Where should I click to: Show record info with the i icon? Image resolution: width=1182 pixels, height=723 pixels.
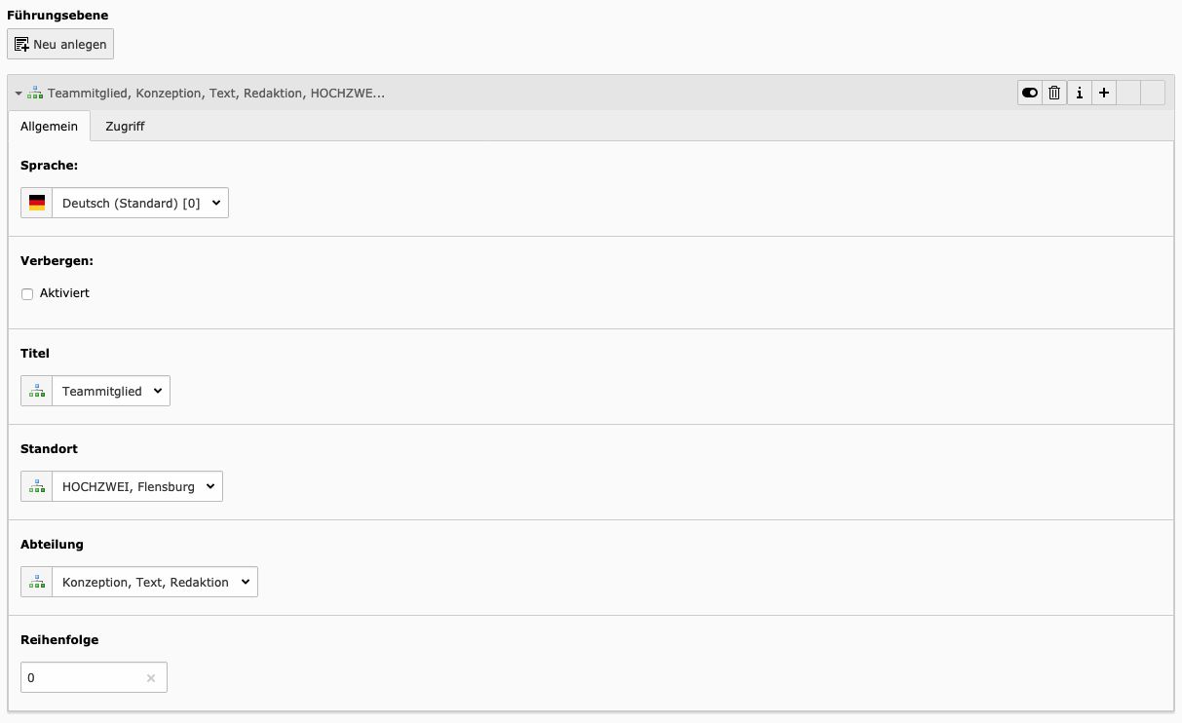pyautogui.click(x=1079, y=93)
